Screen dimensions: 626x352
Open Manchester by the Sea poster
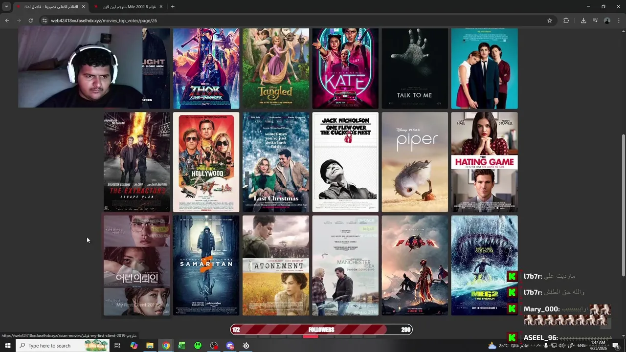point(345,265)
